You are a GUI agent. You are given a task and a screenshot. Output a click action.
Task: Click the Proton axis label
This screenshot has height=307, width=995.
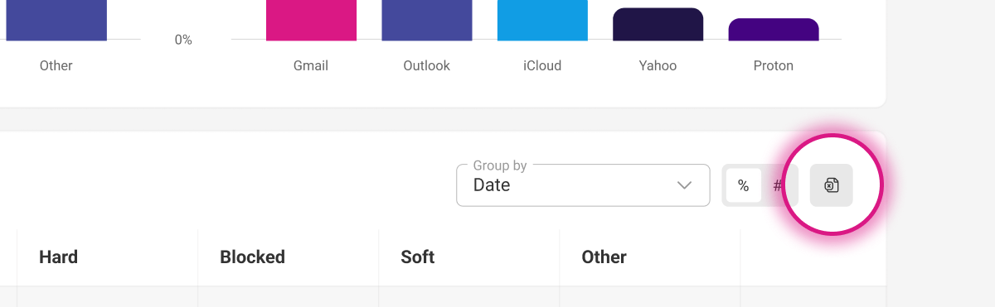click(x=774, y=65)
